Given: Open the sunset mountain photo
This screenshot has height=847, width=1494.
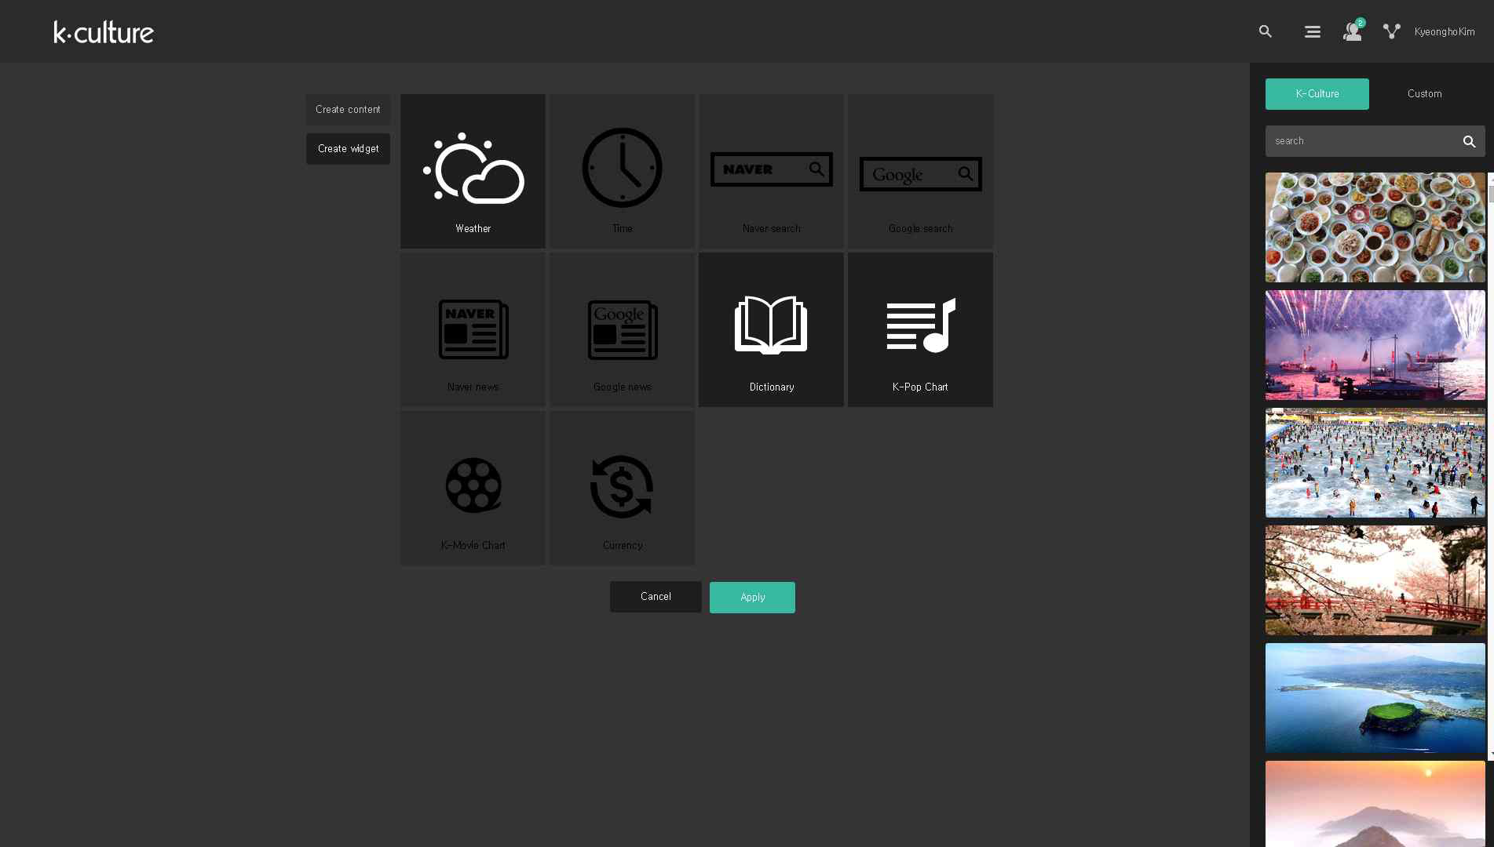Looking at the screenshot, I should [x=1375, y=804].
